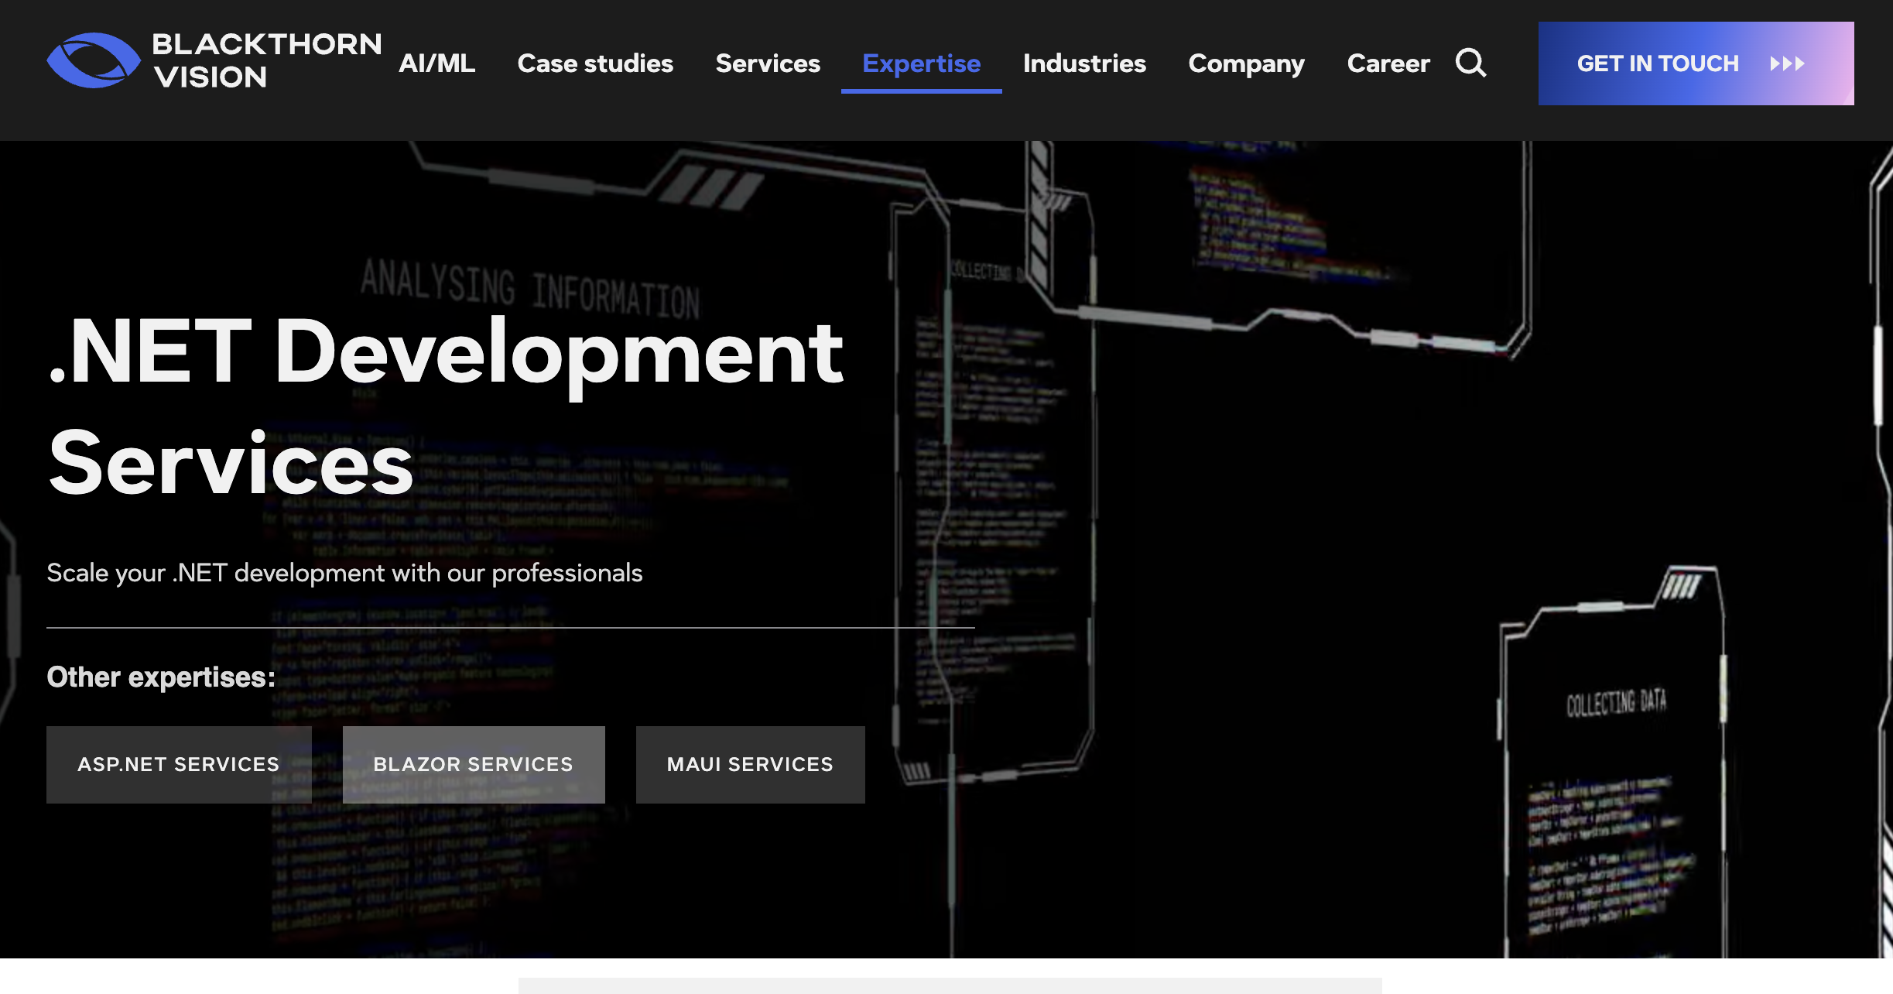Open ASP.NET SERVICES expertise

coord(179,764)
